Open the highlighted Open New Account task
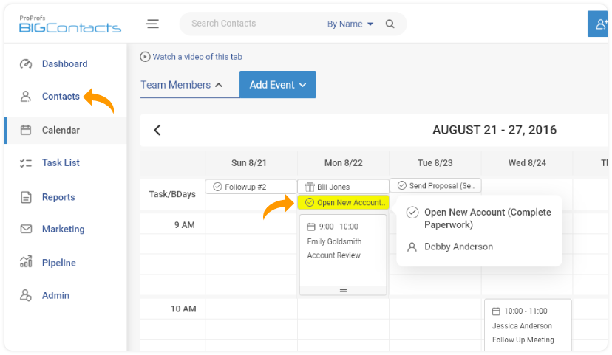 [x=343, y=202]
